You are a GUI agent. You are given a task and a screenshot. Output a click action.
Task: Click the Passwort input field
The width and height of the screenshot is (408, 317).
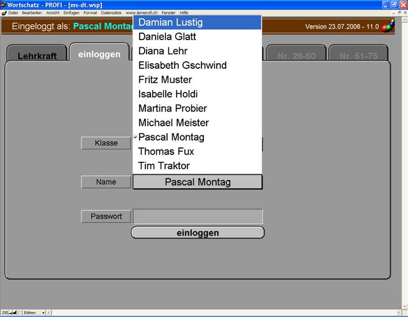click(x=198, y=216)
